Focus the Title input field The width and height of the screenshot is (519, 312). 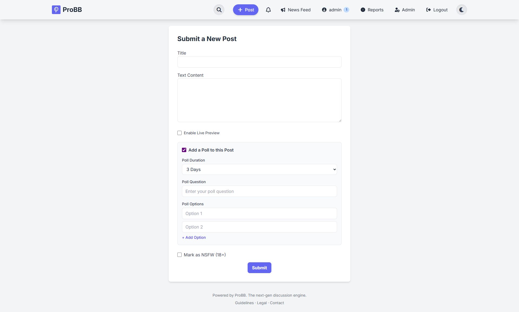click(259, 62)
